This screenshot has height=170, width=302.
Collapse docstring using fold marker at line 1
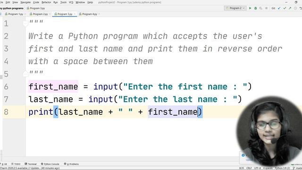(x=25, y=24)
